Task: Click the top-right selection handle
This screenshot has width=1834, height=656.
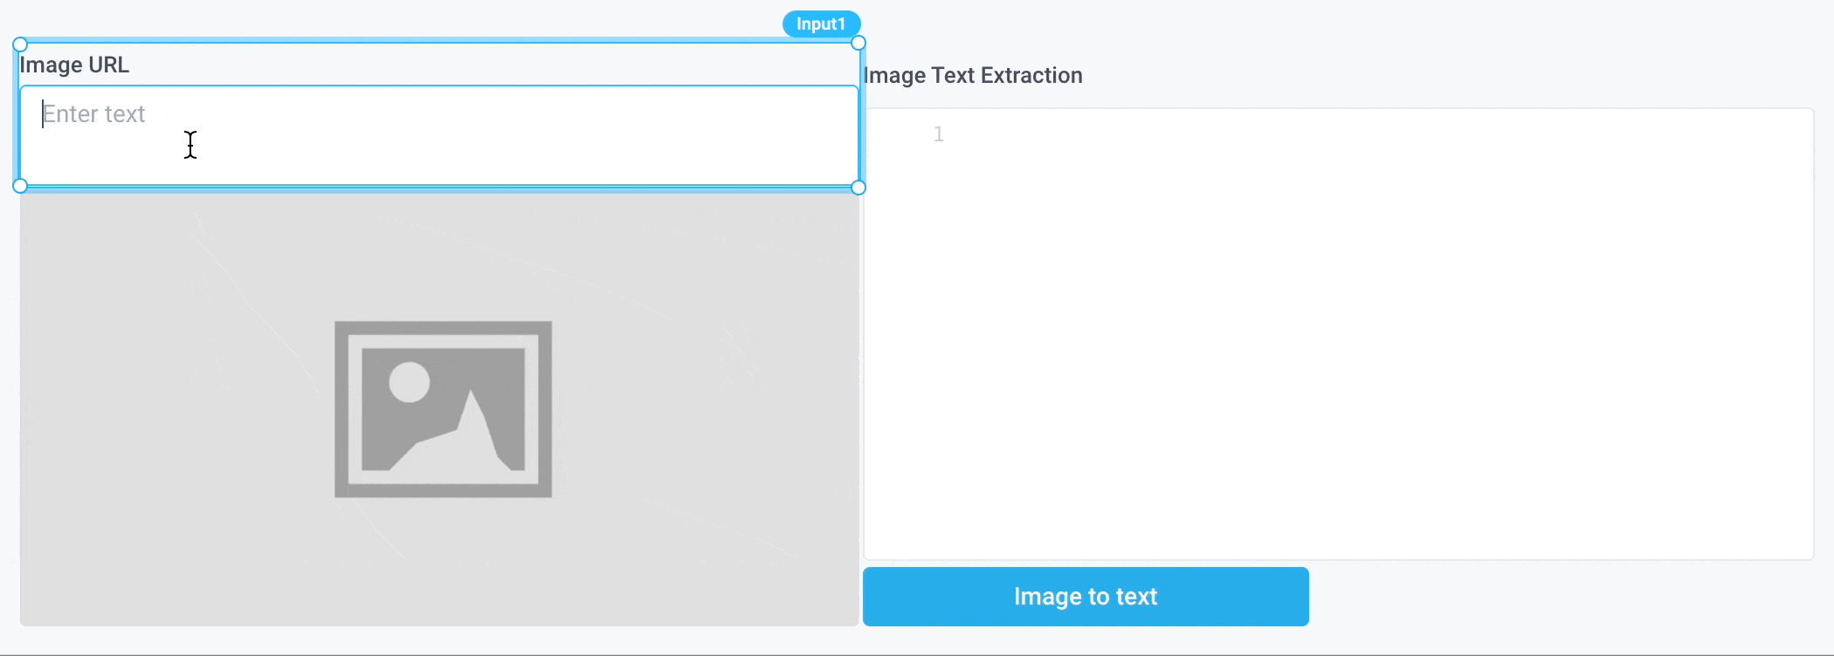Action: pyautogui.click(x=858, y=42)
